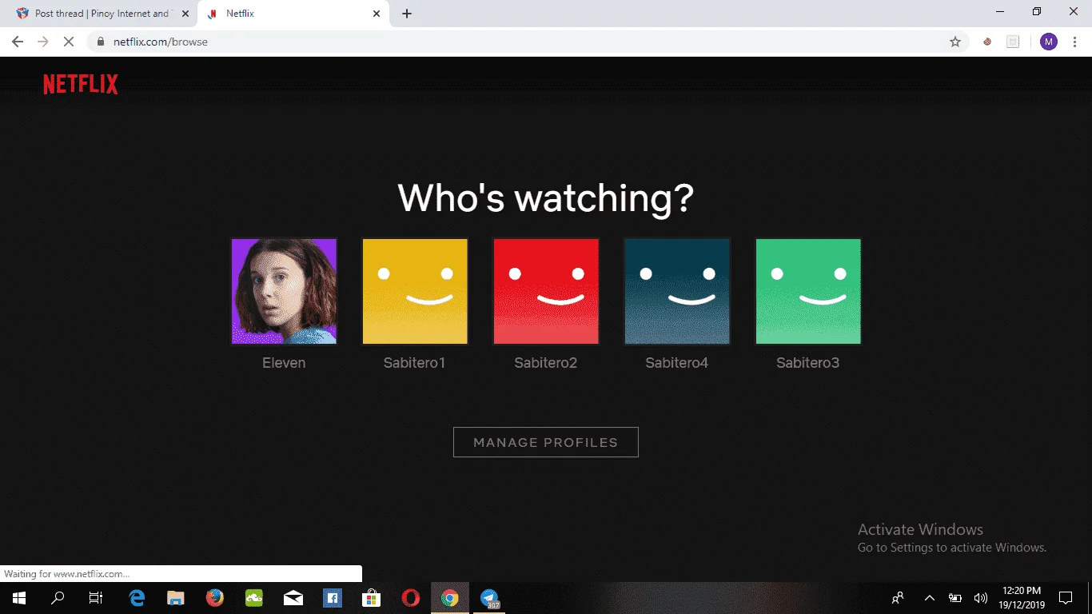
Task: Choose the dark blue Sabitero4 profile avatar
Action: click(x=677, y=291)
